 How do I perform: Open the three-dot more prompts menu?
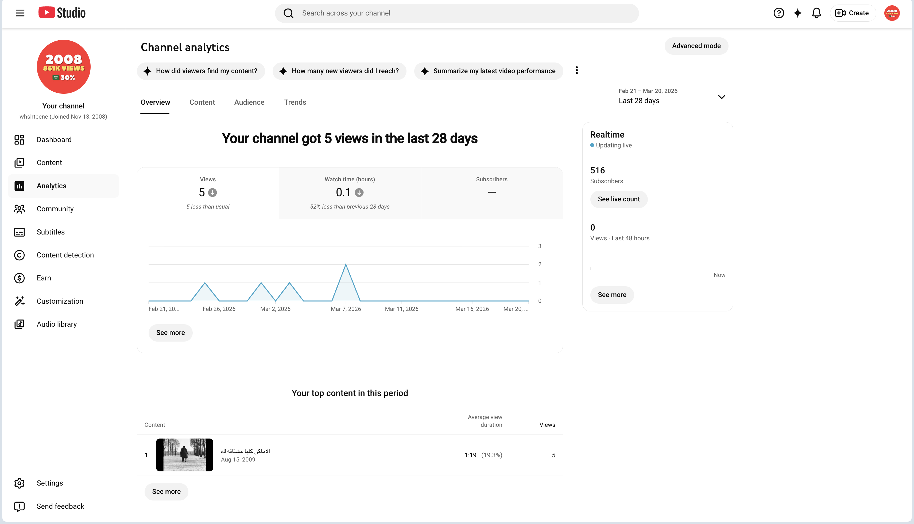point(576,71)
